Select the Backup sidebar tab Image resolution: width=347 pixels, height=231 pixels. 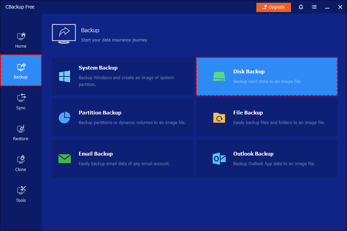21,71
